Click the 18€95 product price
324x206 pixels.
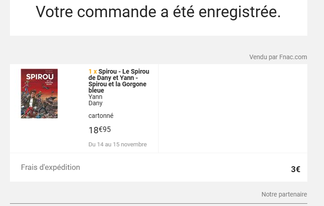coord(100,130)
